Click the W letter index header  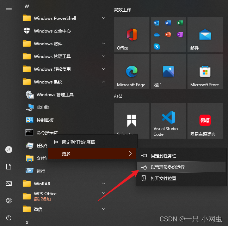[27, 6]
